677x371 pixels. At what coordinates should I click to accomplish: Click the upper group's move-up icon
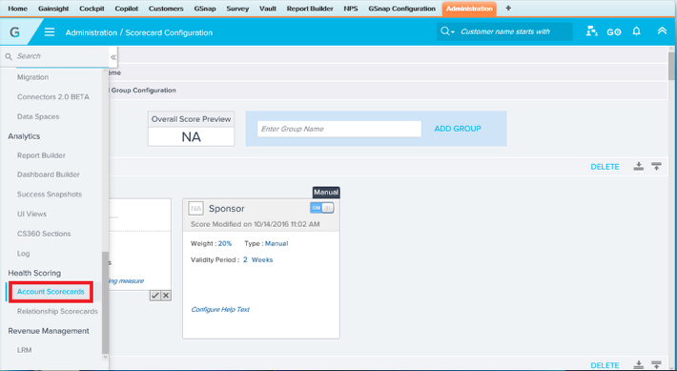657,166
